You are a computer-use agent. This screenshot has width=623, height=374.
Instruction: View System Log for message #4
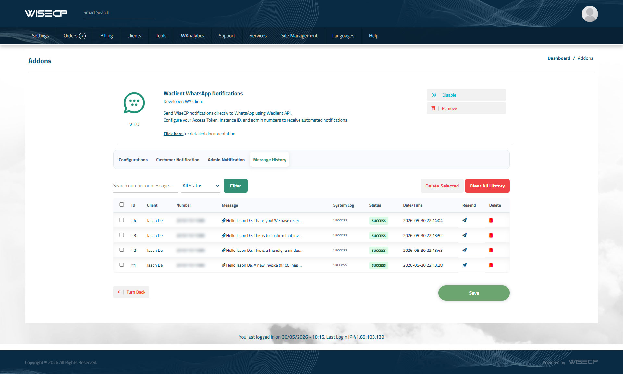click(340, 220)
